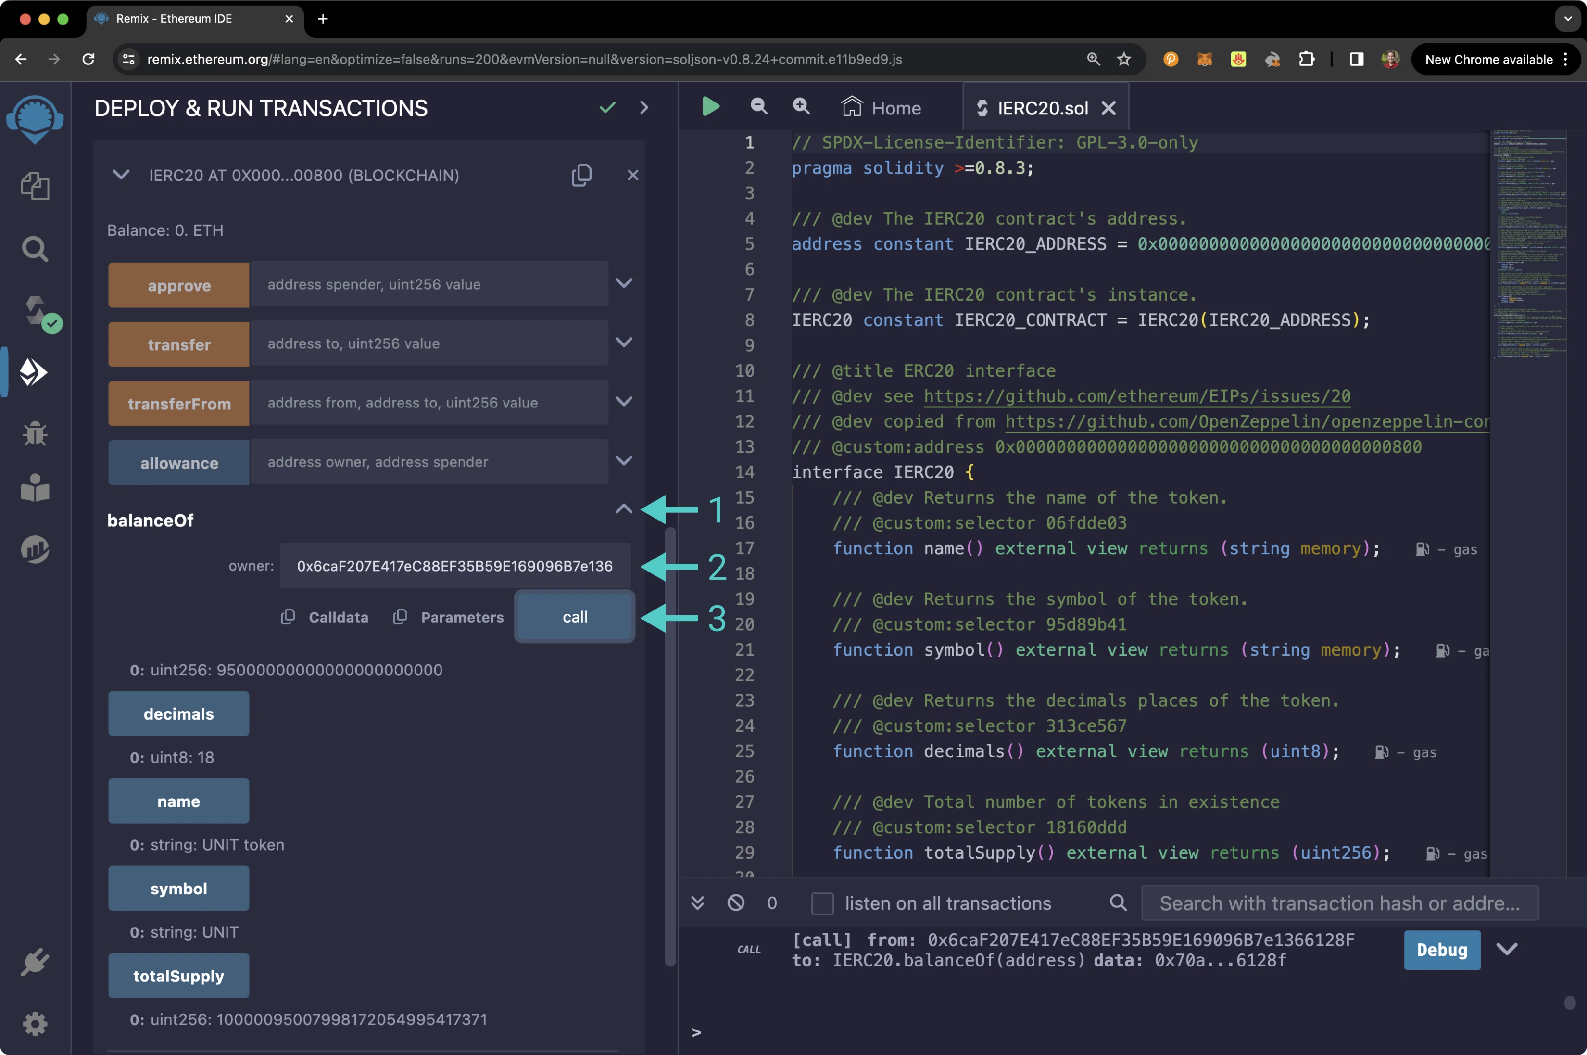Copy the Calldata to clipboard

point(288,616)
